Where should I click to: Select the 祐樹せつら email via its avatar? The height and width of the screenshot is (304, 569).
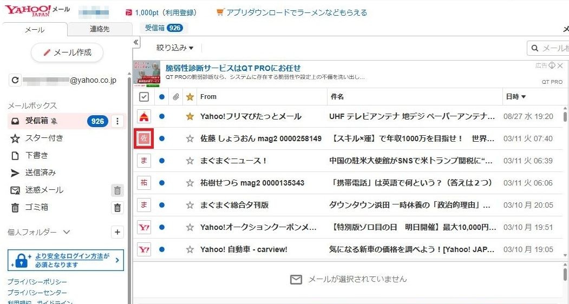(x=144, y=183)
